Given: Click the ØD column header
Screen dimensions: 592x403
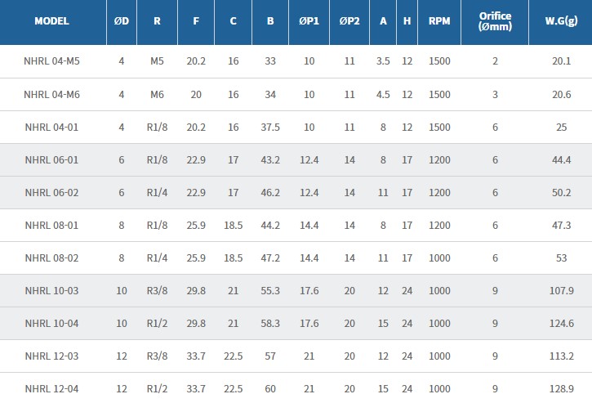Looking at the screenshot, I should coord(121,21).
